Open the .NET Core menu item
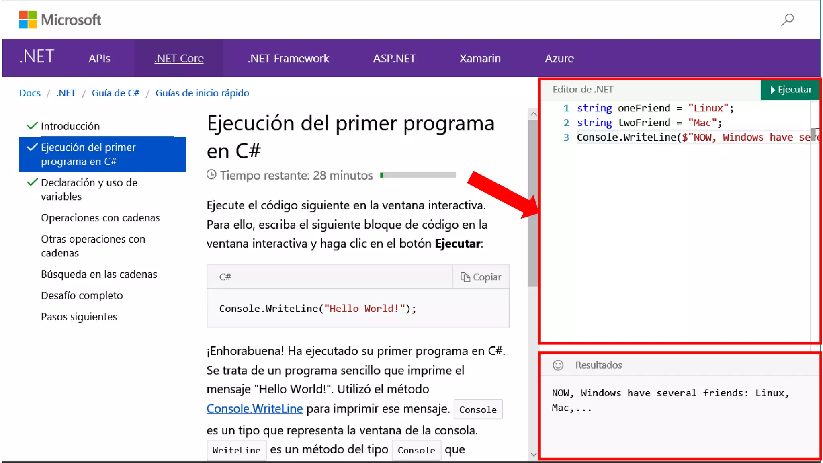Image resolution: width=823 pixels, height=463 pixels. click(179, 58)
